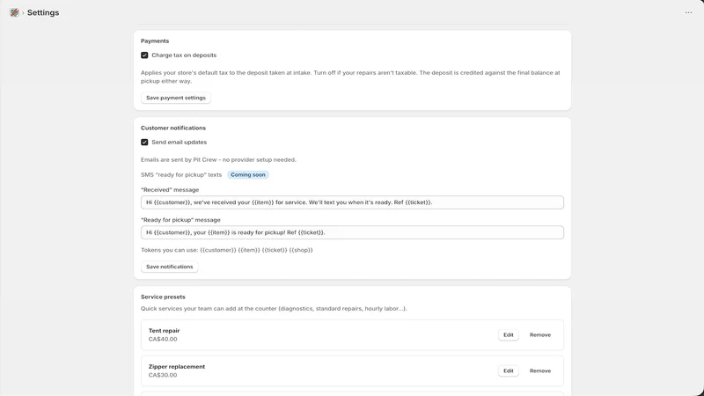
Task: Click the Emails are sent by Pit Crew note
Action: 218,160
